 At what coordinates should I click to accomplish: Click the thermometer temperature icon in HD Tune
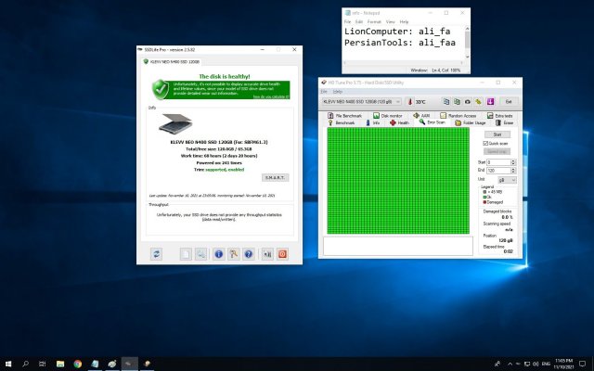pyautogui.click(x=407, y=101)
